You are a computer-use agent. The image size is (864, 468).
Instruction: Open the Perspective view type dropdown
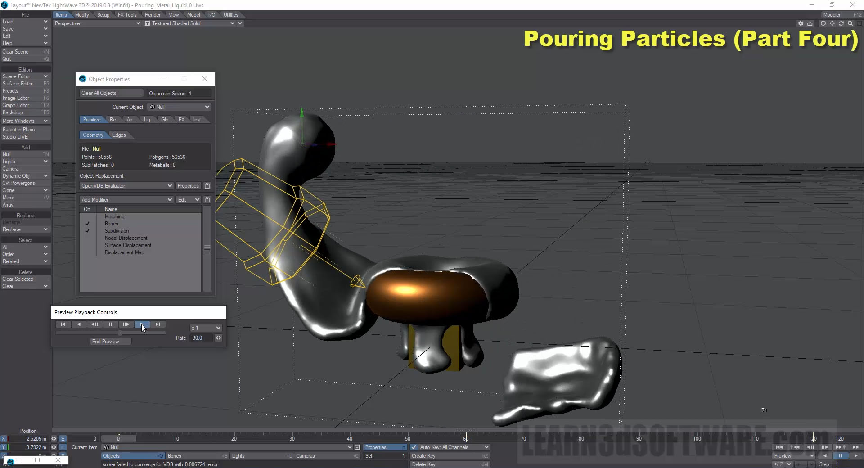click(97, 23)
